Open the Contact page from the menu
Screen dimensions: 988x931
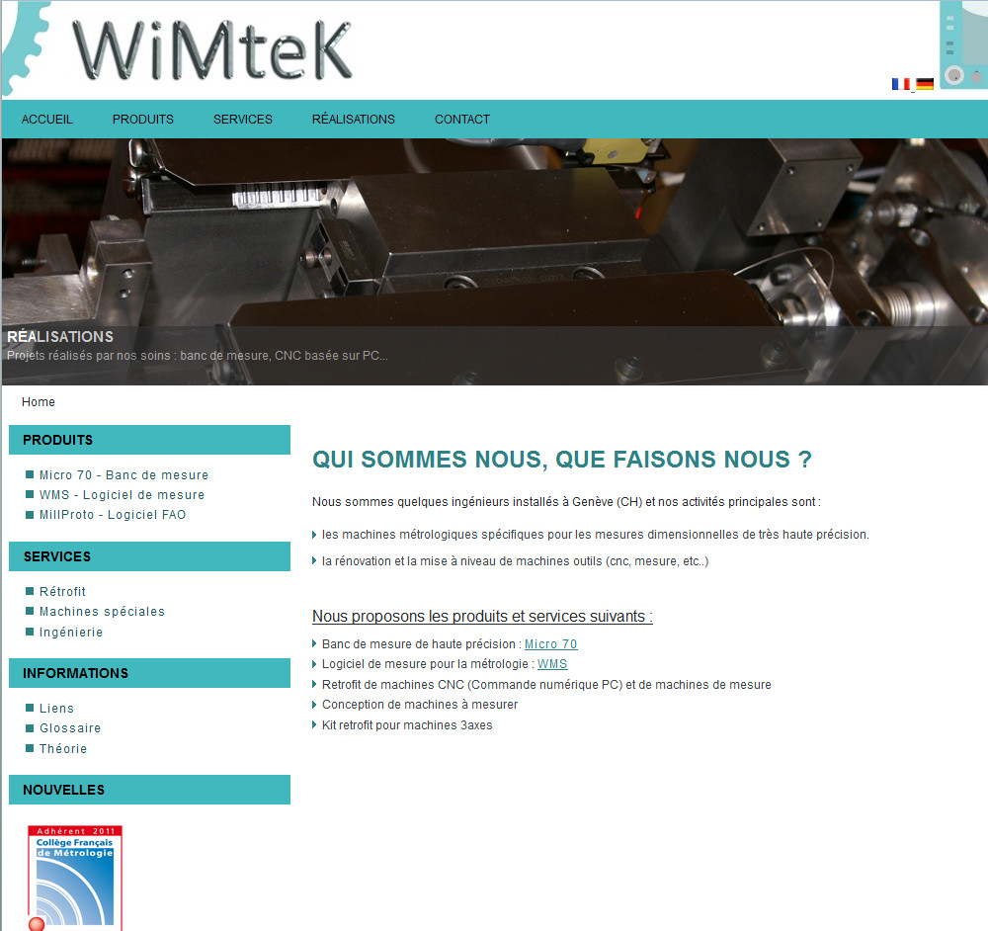[x=461, y=120]
